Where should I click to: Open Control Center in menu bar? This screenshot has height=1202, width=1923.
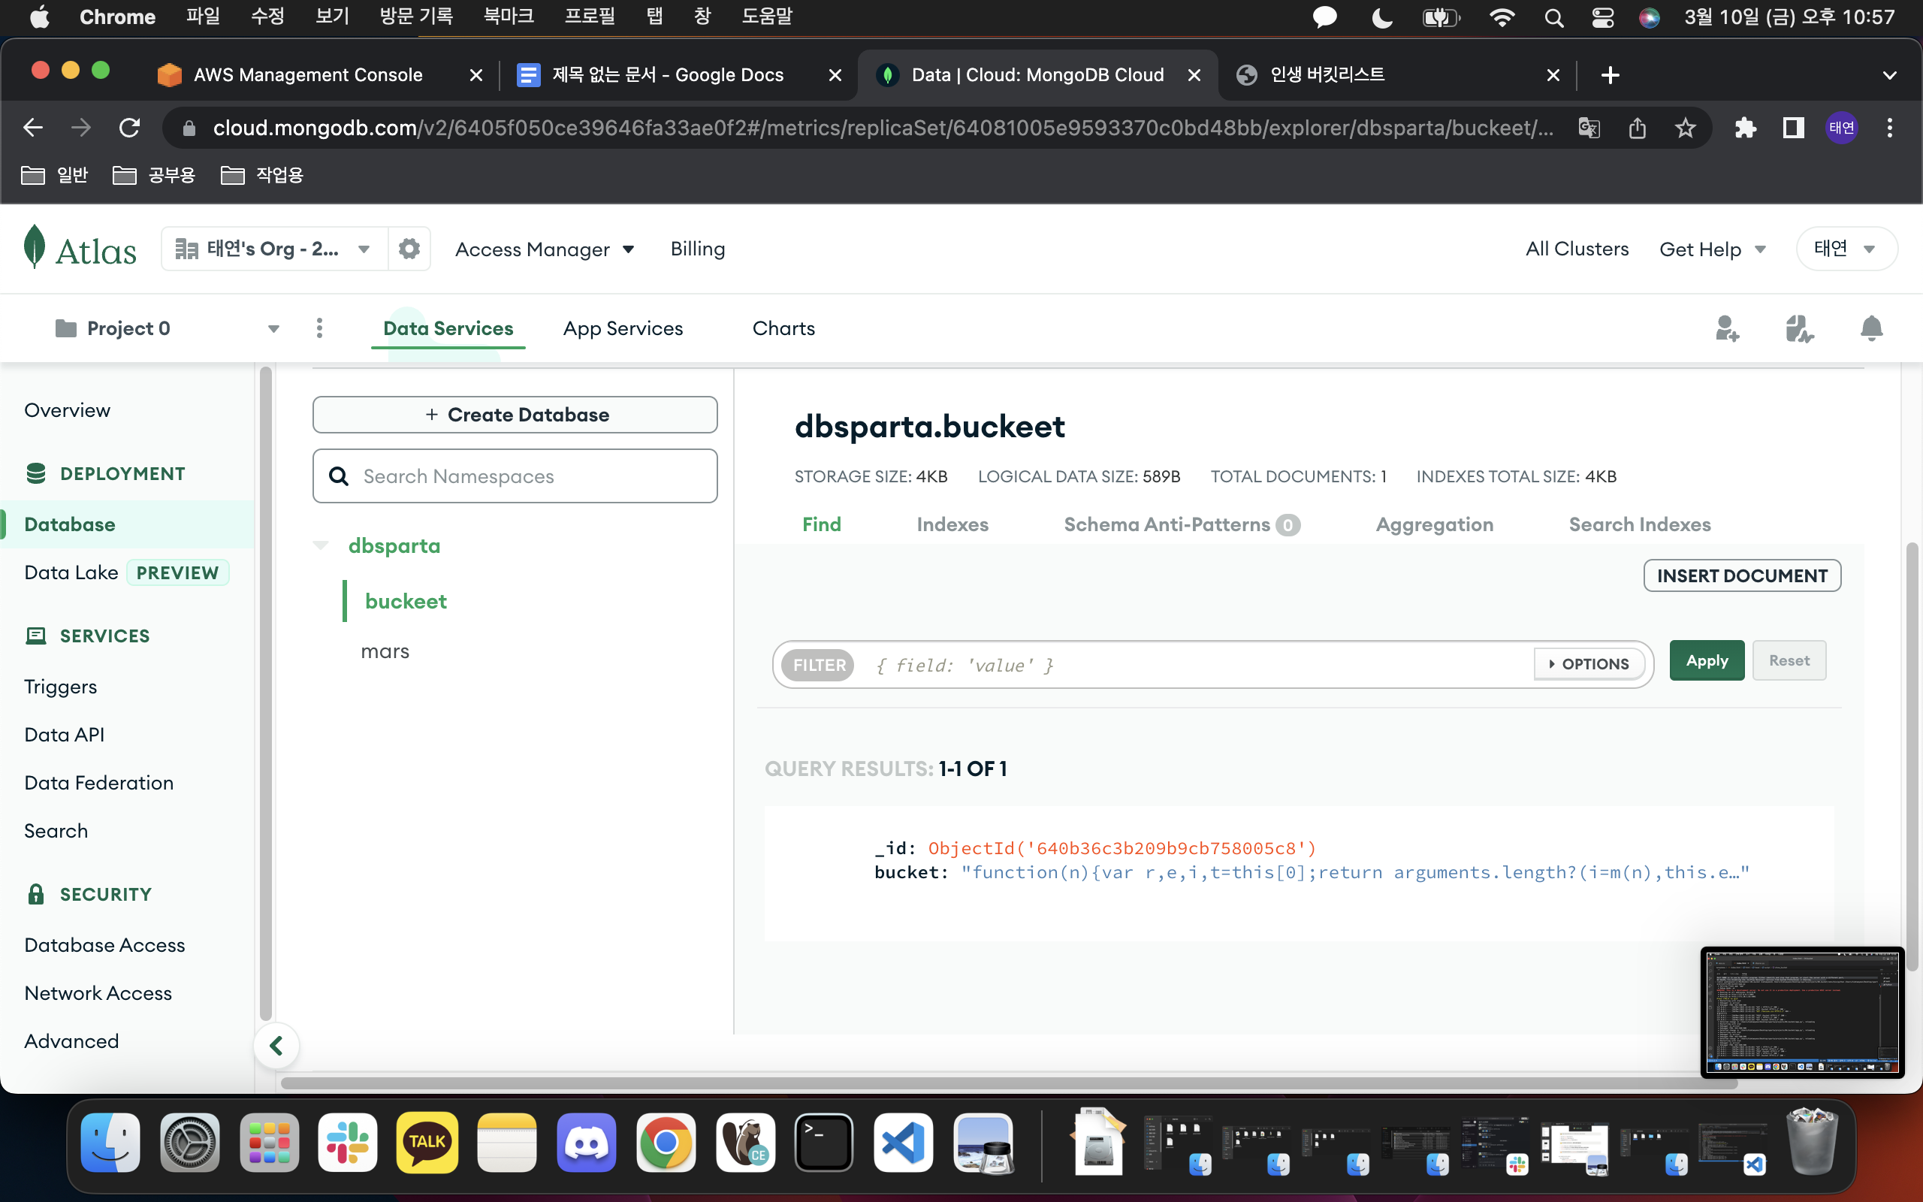click(1602, 17)
